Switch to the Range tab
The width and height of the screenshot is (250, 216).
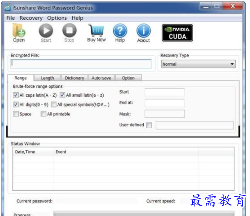[20, 78]
